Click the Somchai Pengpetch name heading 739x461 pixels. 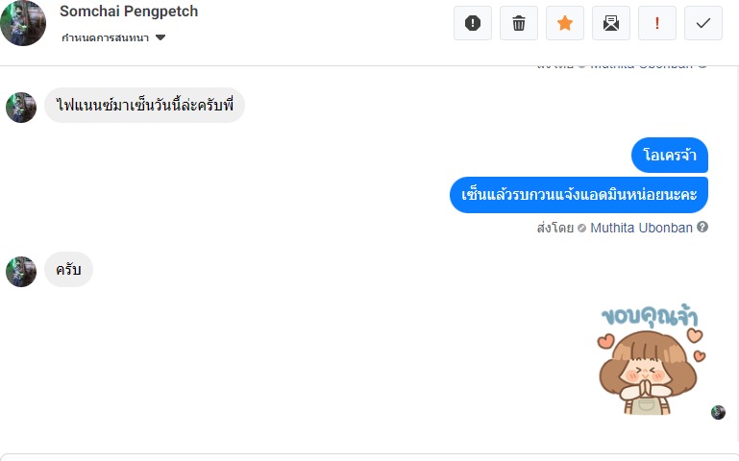point(129,12)
